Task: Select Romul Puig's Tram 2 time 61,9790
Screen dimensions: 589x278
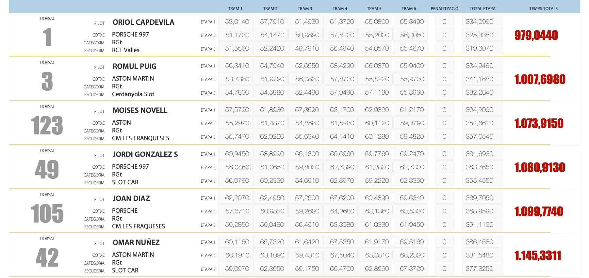Action: (272, 79)
